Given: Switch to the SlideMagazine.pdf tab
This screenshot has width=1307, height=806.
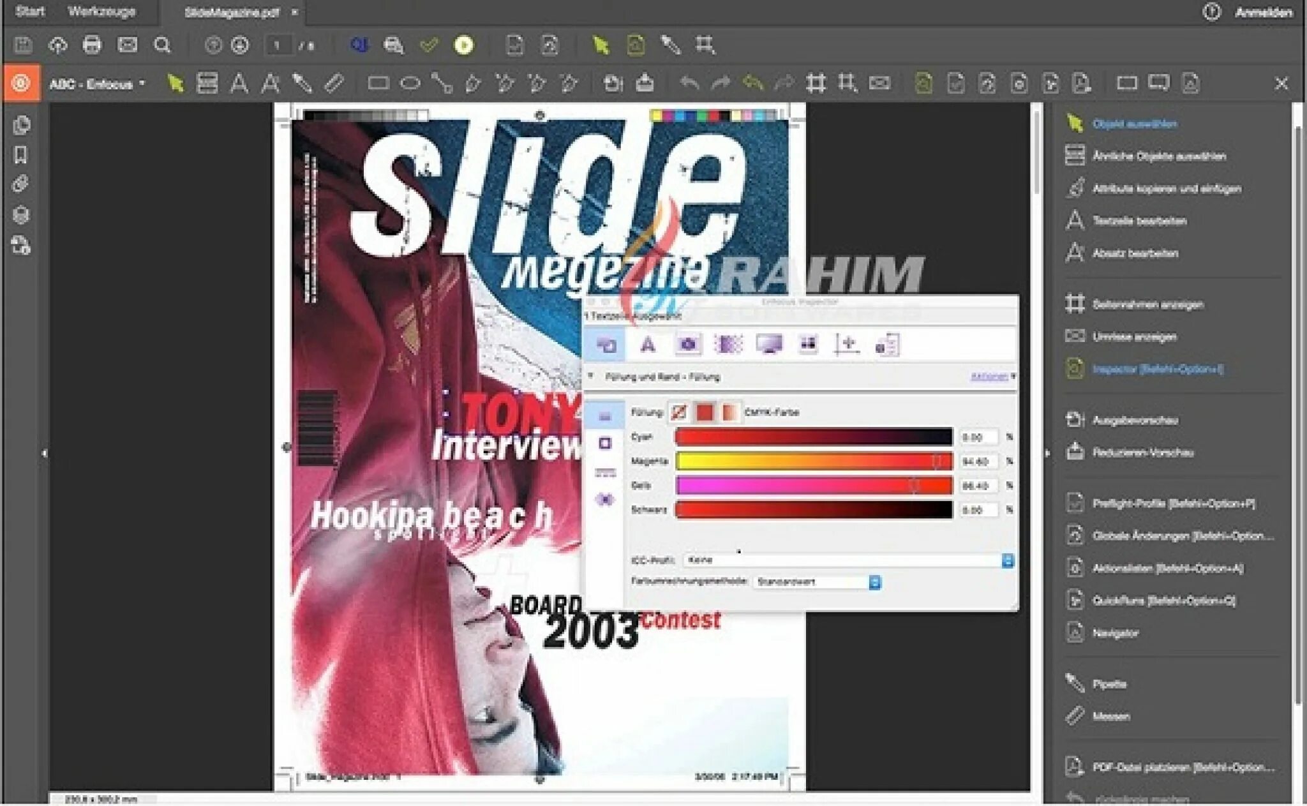Looking at the screenshot, I should coord(231,12).
